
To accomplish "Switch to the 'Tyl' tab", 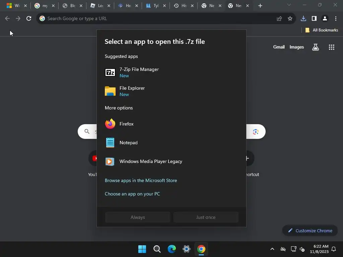I will [152, 6].
